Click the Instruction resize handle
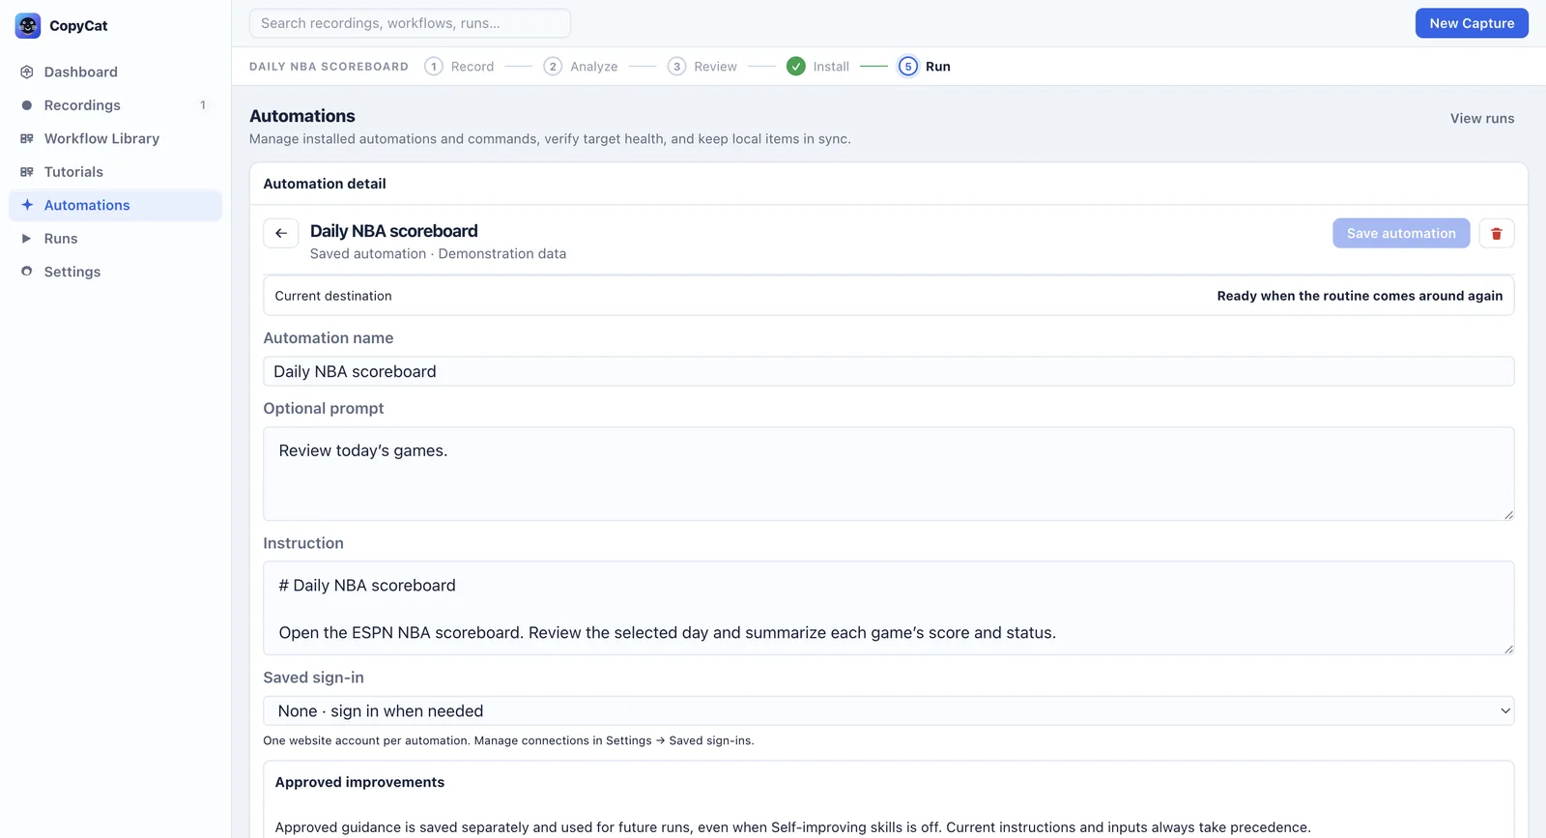 point(1508,649)
